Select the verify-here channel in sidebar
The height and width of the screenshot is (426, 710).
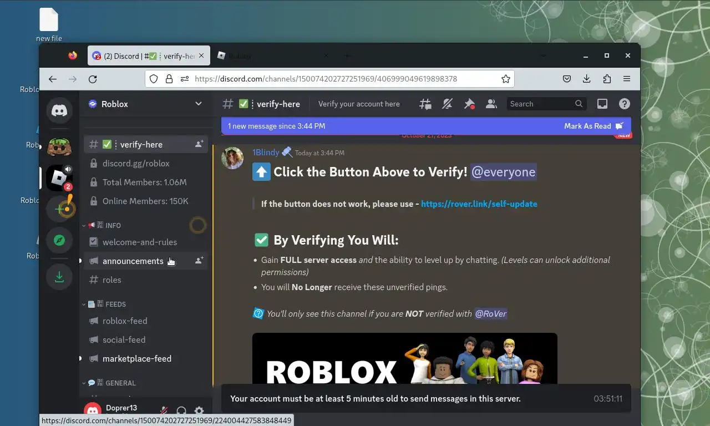(x=146, y=144)
